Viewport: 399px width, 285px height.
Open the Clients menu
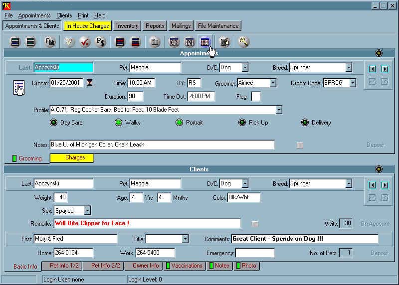click(x=64, y=15)
